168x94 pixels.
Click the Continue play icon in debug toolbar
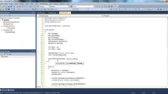point(19,9)
